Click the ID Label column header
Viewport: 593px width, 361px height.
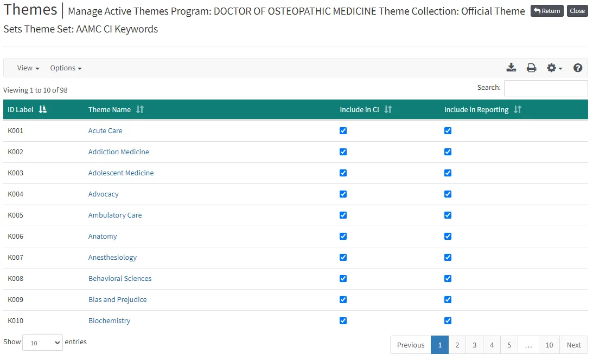(x=43, y=109)
